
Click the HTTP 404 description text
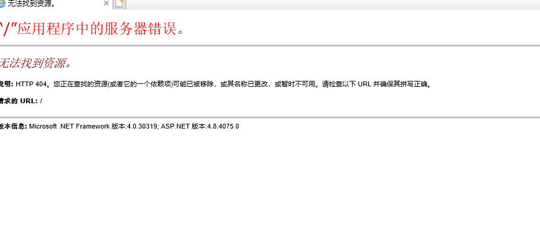pos(215,84)
